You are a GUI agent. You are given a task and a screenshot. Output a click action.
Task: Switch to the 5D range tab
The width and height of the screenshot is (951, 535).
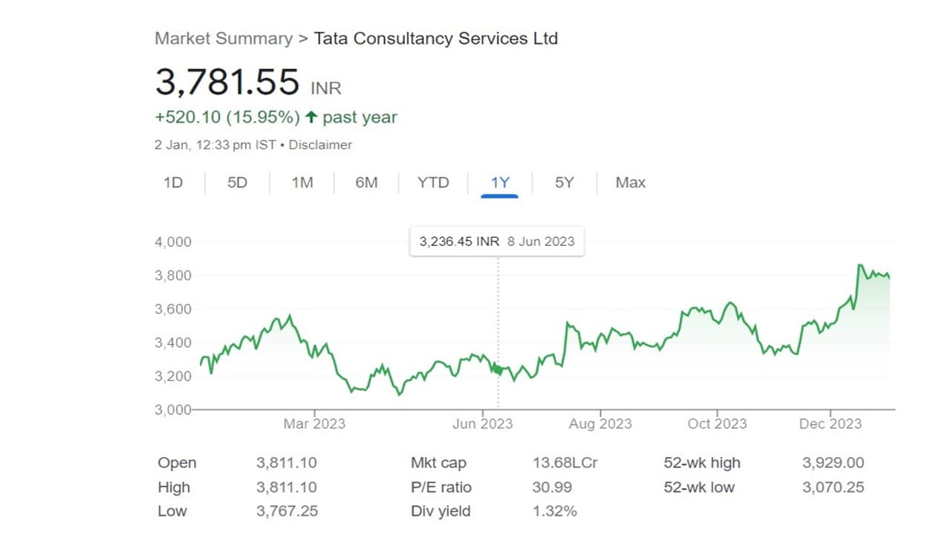pyautogui.click(x=237, y=183)
